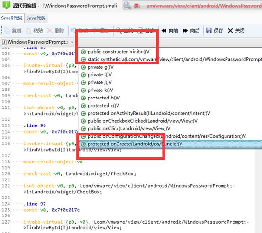Click the 删除 delete toolbar button
This screenshot has height=233, width=262.
coord(55,31)
